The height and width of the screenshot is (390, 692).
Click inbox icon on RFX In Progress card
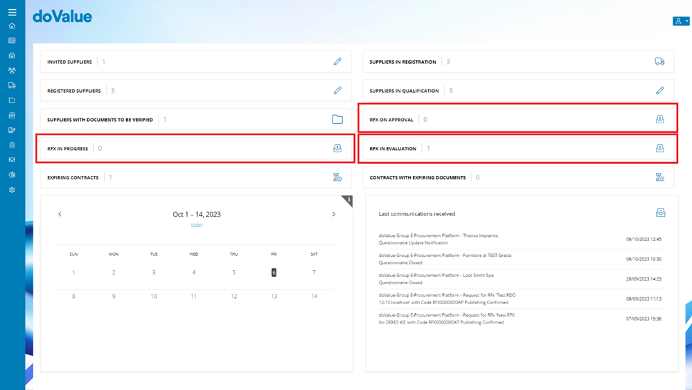point(337,148)
